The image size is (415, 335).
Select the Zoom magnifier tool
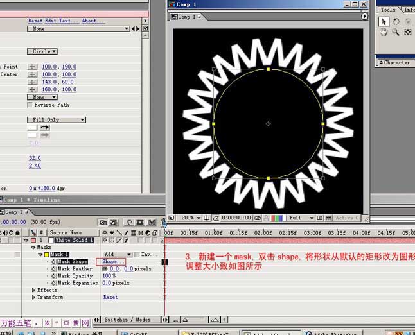pos(396,32)
